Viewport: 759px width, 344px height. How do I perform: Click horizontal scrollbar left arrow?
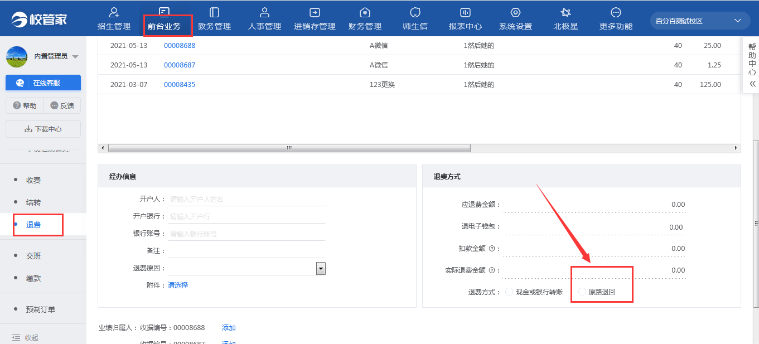101,148
